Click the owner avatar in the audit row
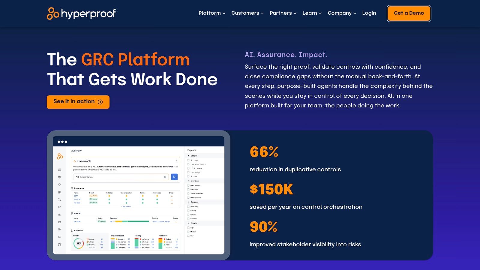This screenshot has width=480, height=270. 176,222
